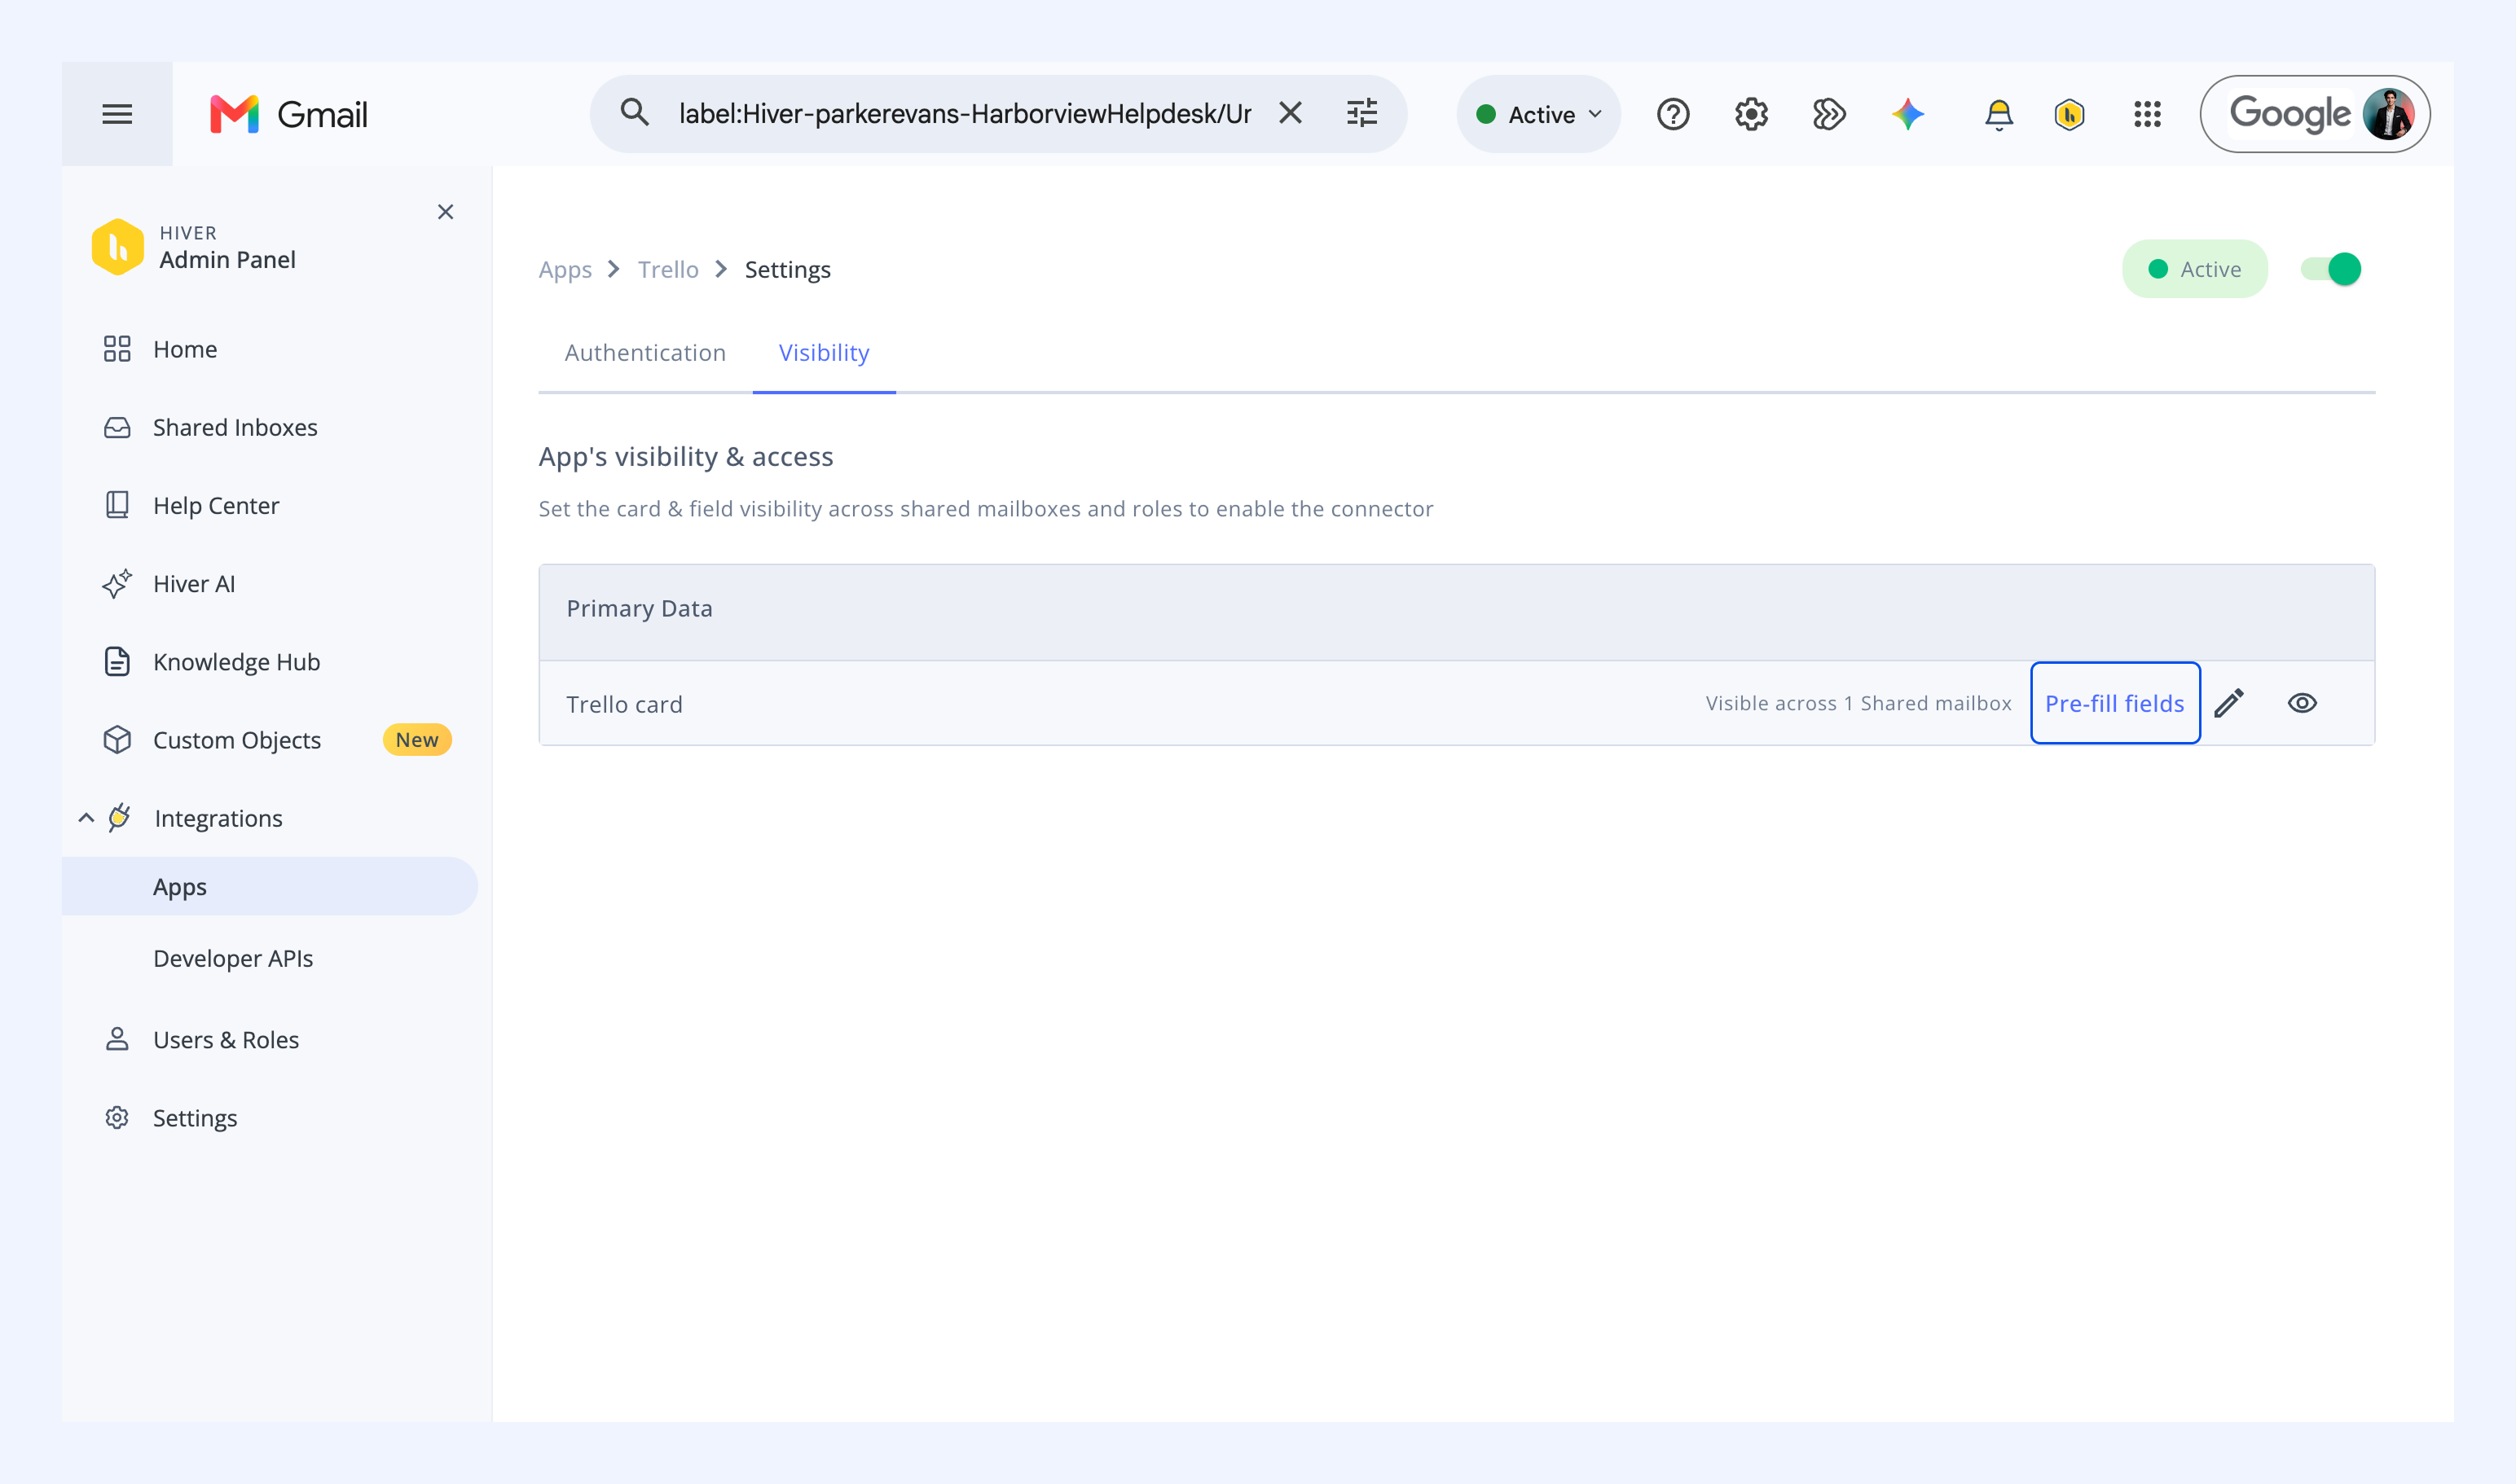
Task: Select the Visibility tab
Action: point(825,353)
